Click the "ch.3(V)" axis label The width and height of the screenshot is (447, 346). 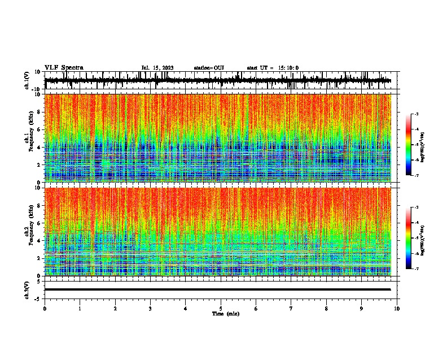pos(27,290)
